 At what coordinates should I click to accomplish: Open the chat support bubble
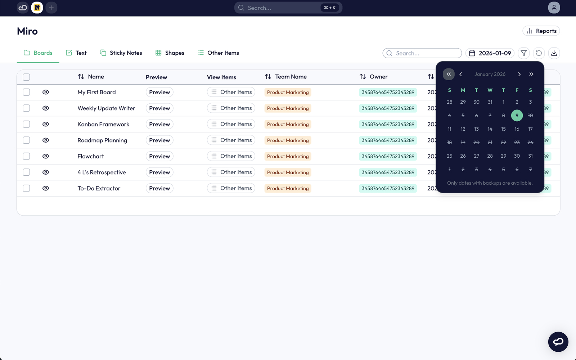(x=558, y=342)
